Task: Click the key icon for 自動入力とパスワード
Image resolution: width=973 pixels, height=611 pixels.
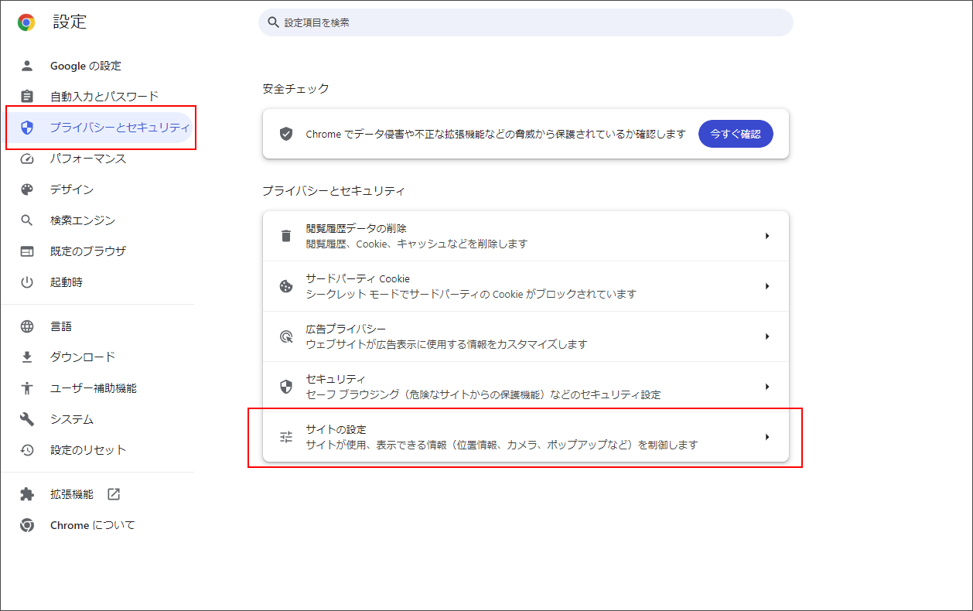Action: click(x=26, y=97)
